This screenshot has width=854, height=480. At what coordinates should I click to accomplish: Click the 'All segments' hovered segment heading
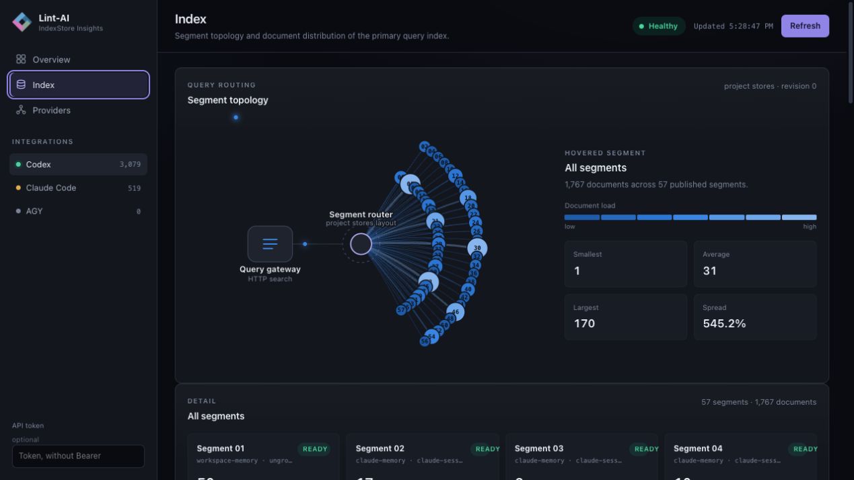click(596, 168)
